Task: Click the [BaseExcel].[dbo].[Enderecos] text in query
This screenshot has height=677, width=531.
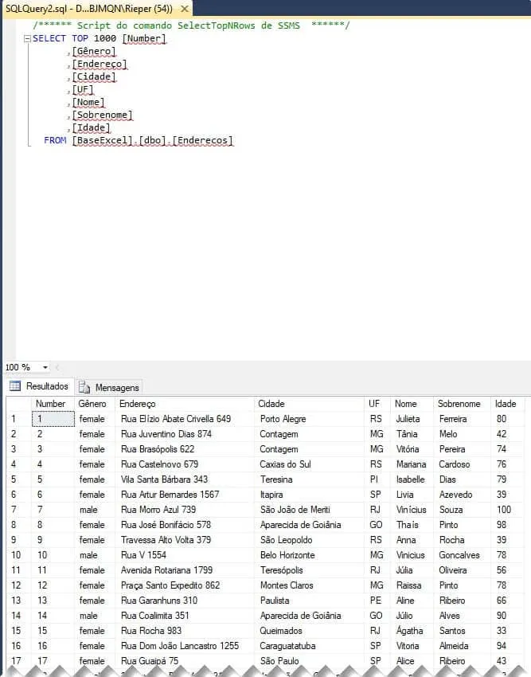Action: [153, 140]
